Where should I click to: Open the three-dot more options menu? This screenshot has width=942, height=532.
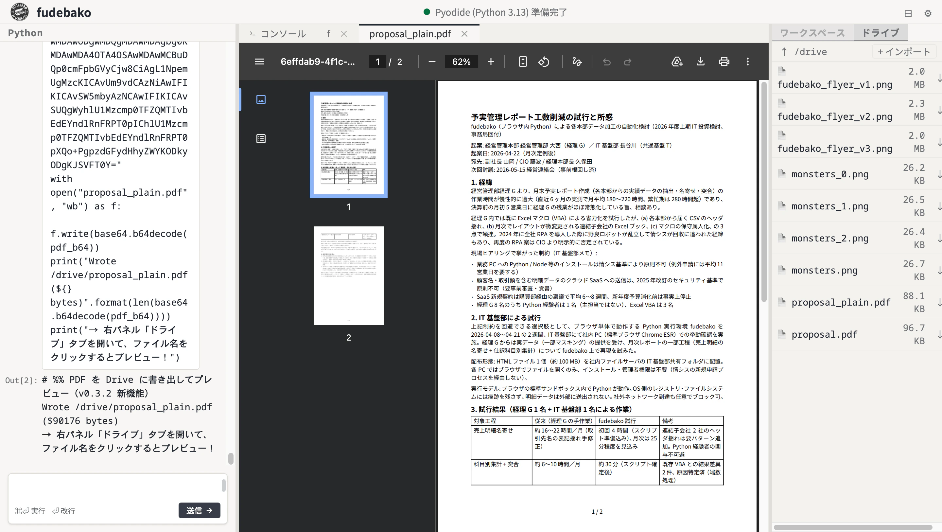click(x=747, y=62)
